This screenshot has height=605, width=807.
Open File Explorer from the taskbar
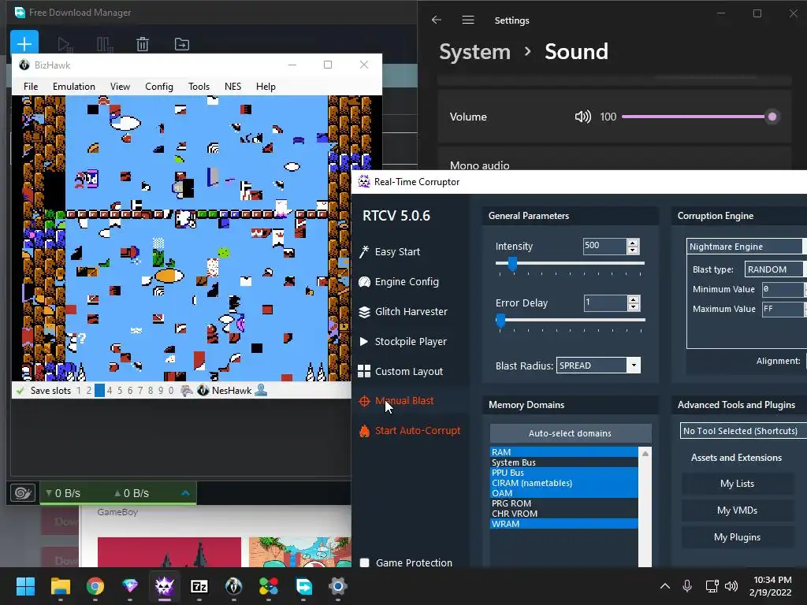point(60,586)
